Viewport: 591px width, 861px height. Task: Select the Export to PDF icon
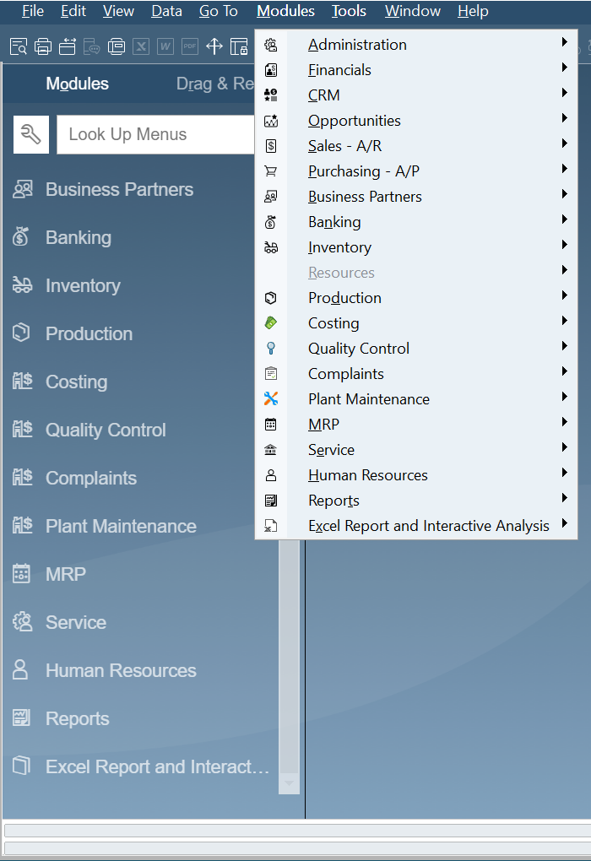coord(188,47)
